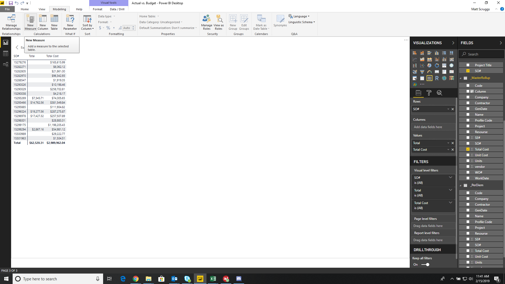
Task: Click the Synonyms button
Action: coord(280,21)
